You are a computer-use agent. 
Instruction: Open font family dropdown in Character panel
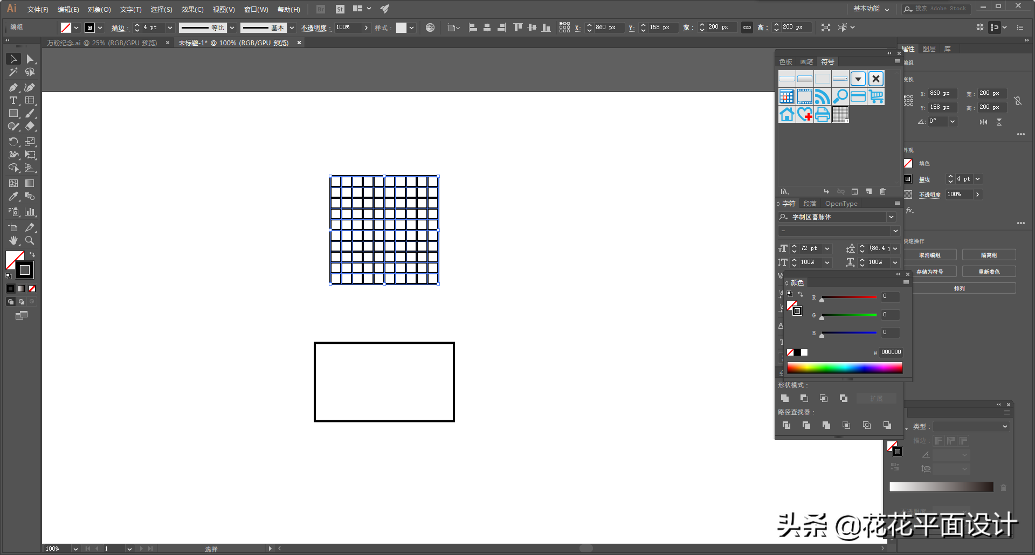[891, 217]
